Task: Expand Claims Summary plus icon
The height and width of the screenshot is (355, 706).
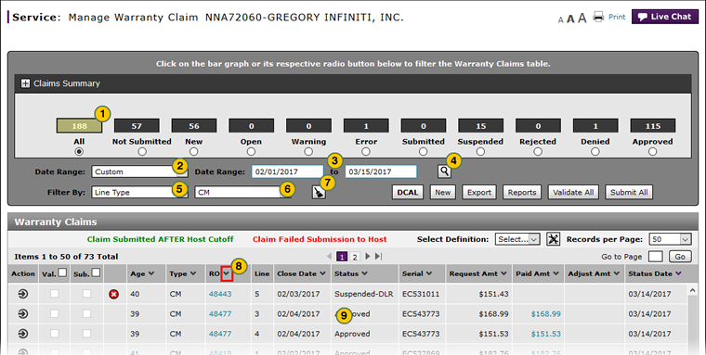Action: click(26, 83)
